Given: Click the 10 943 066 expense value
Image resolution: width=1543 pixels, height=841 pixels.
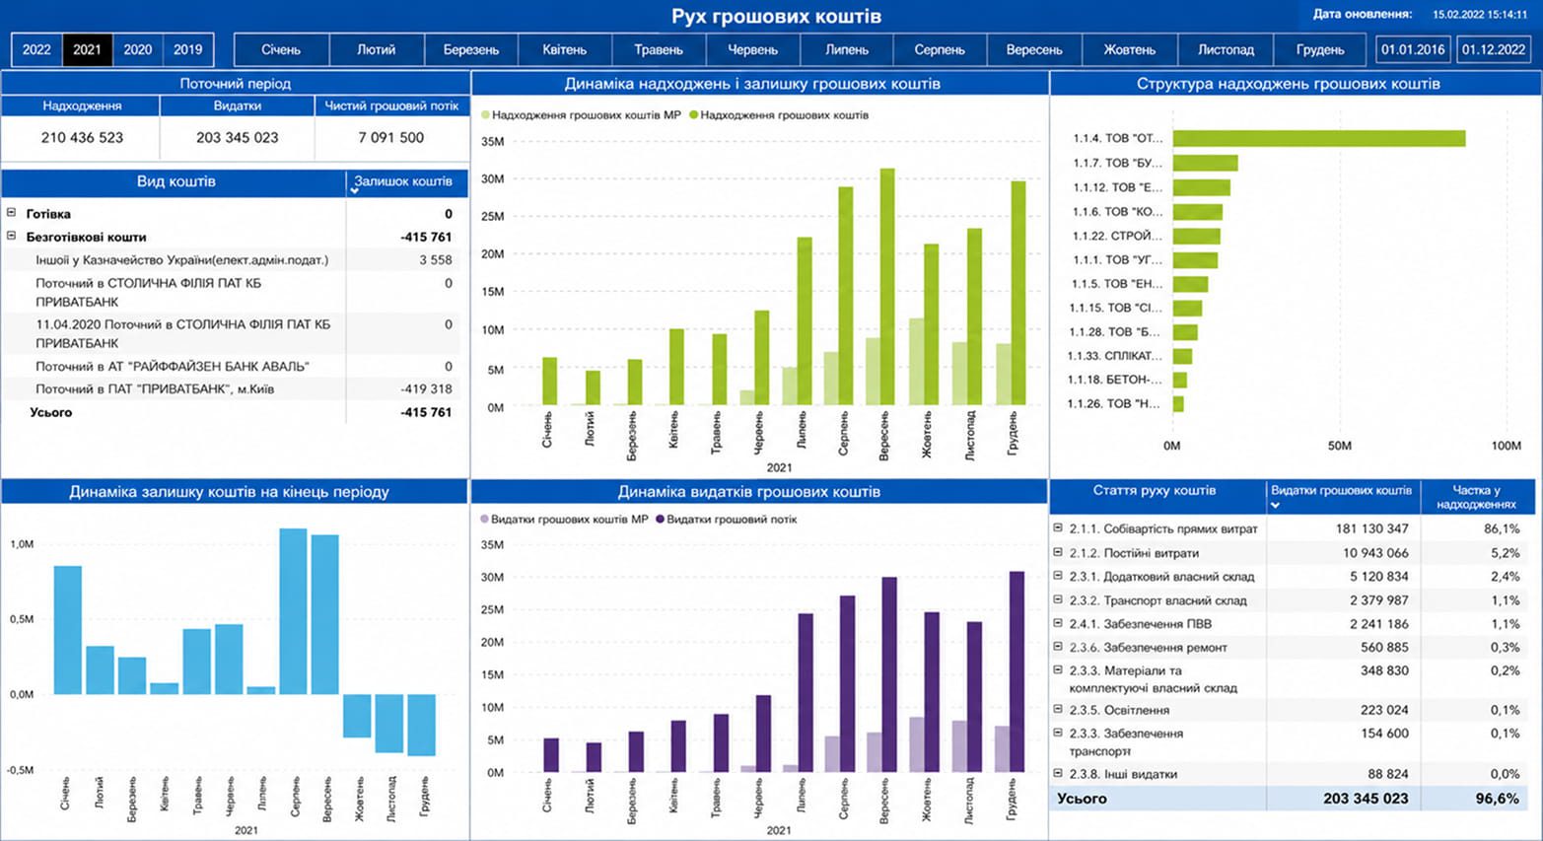Looking at the screenshot, I should coord(1375,552).
